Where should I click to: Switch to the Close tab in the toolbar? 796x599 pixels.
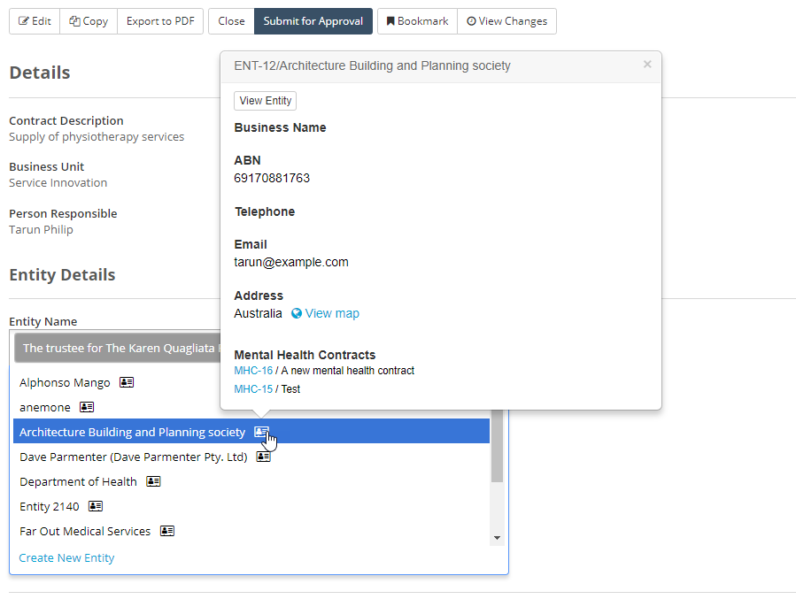point(231,20)
